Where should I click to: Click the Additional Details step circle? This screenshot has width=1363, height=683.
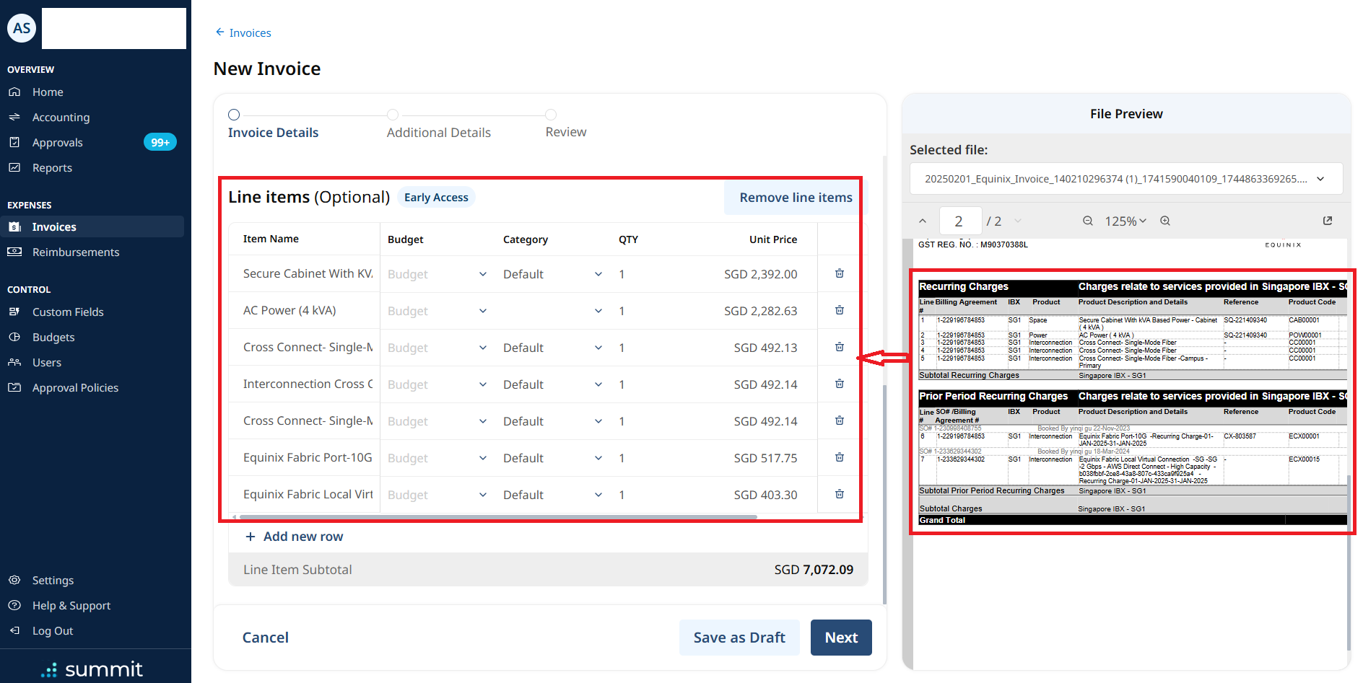coord(393,115)
